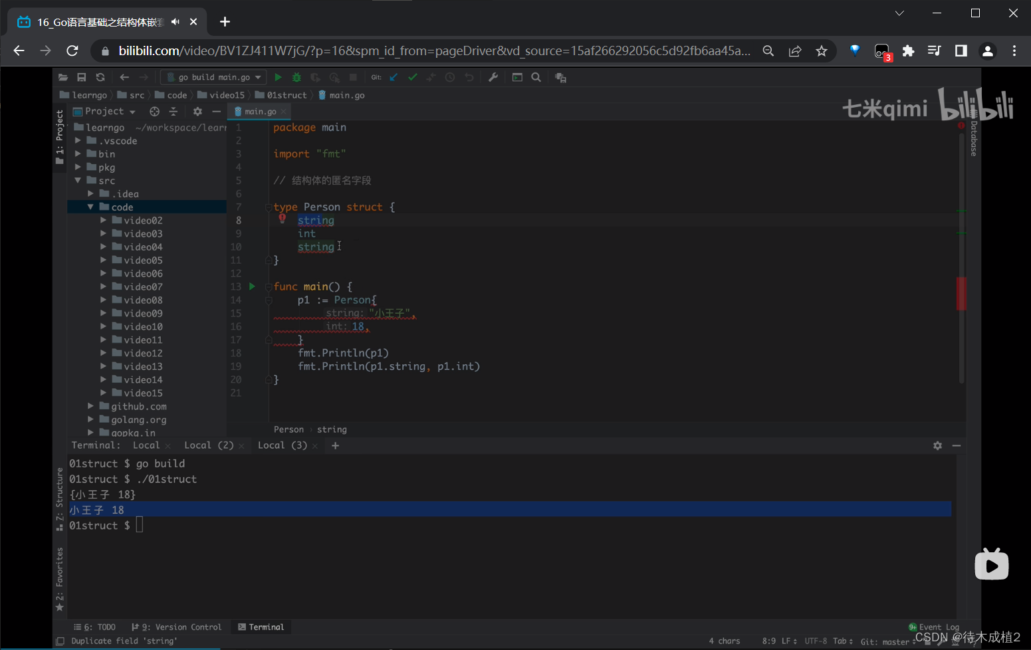Click the Run Anything terminal-window icon
The height and width of the screenshot is (650, 1031).
pyautogui.click(x=517, y=78)
